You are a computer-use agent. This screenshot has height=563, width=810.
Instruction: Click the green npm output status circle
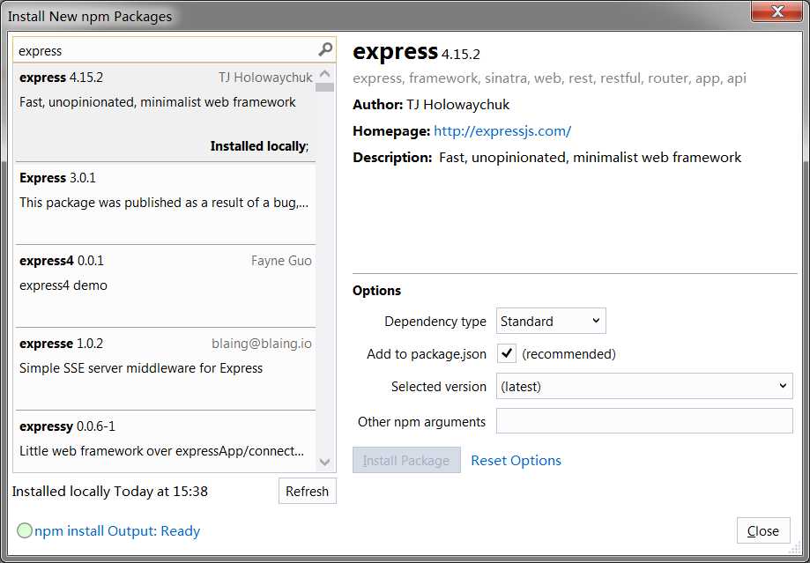pyautogui.click(x=25, y=530)
